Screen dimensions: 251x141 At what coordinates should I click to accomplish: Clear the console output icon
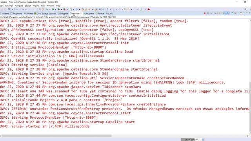click(215, 13)
